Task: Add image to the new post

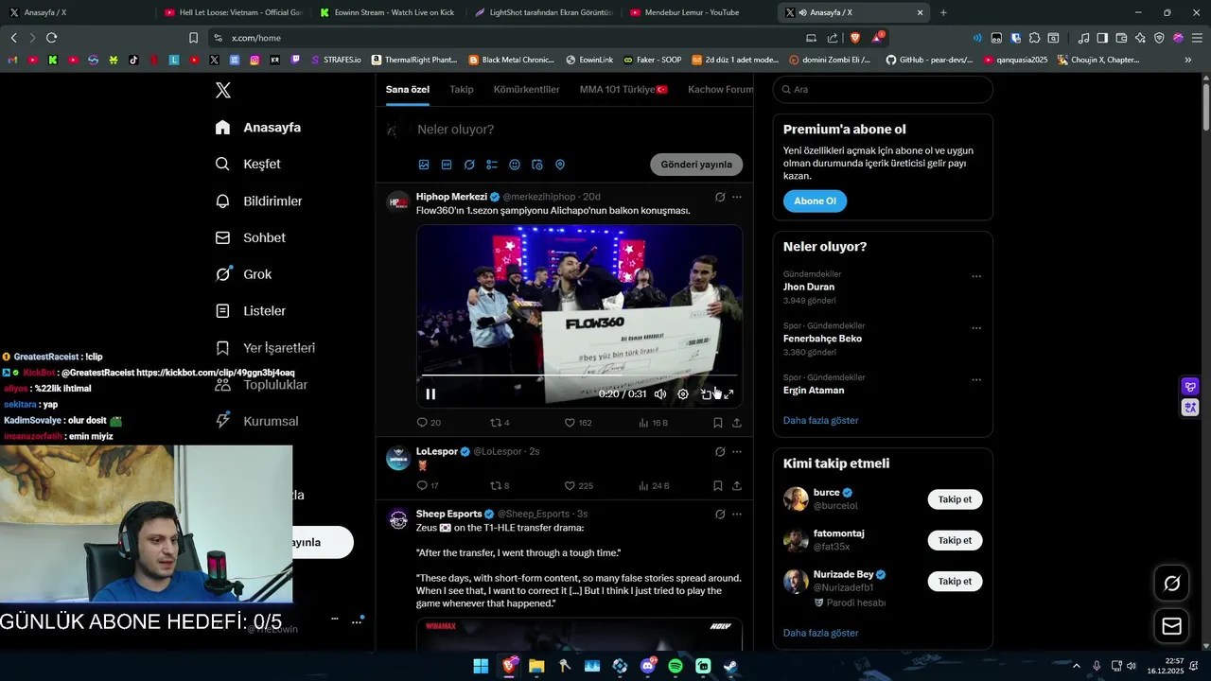Action: tap(424, 165)
